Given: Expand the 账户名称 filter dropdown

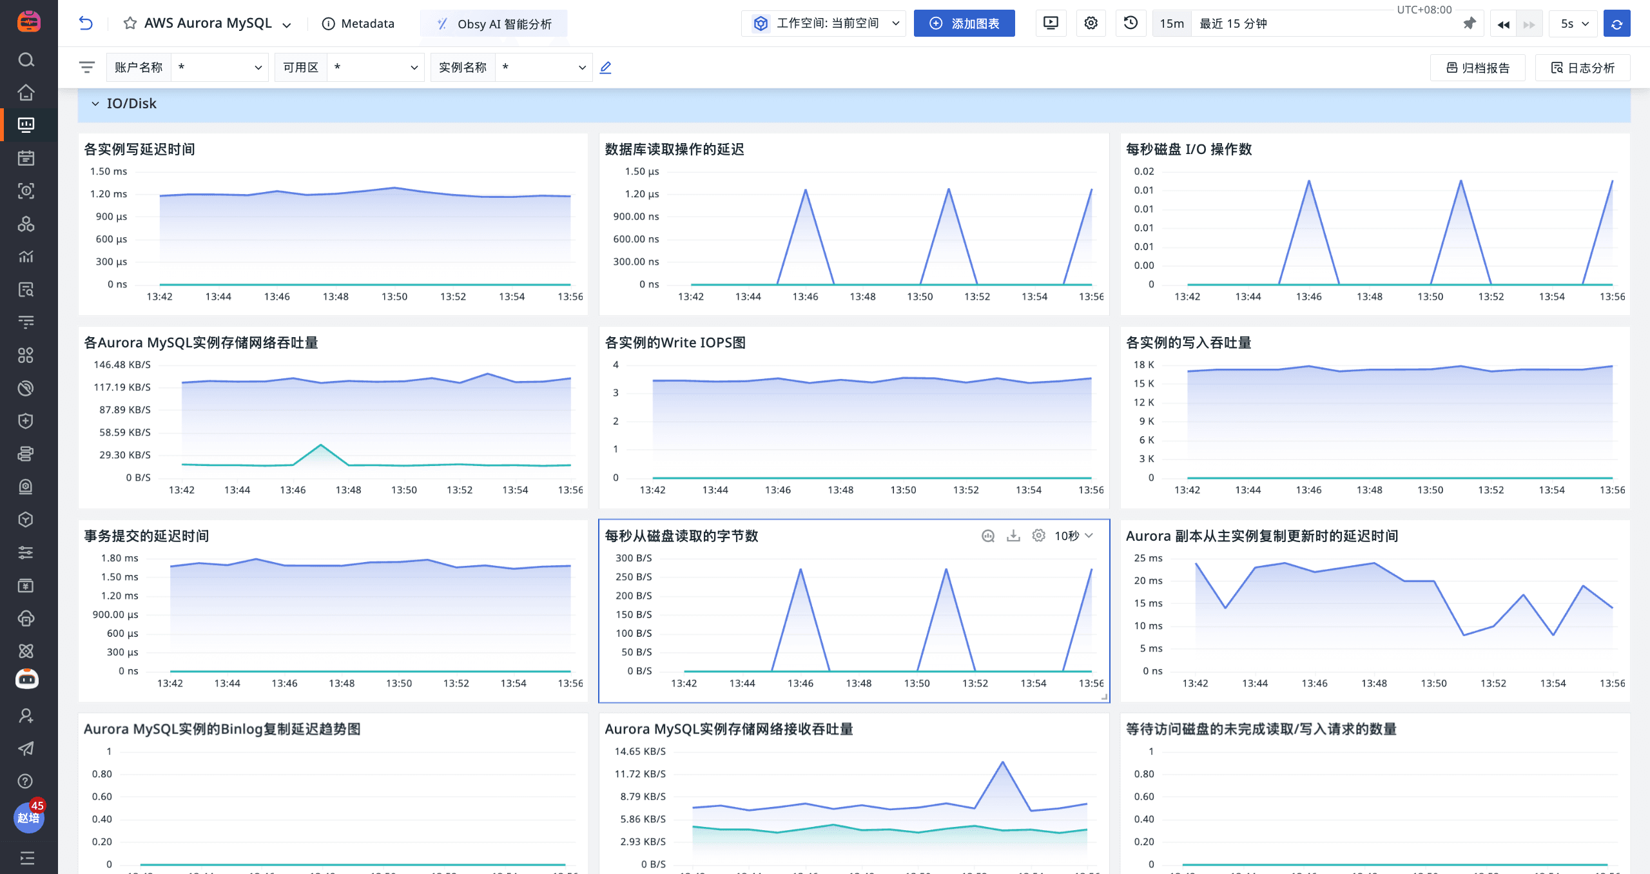Looking at the screenshot, I should click(219, 67).
